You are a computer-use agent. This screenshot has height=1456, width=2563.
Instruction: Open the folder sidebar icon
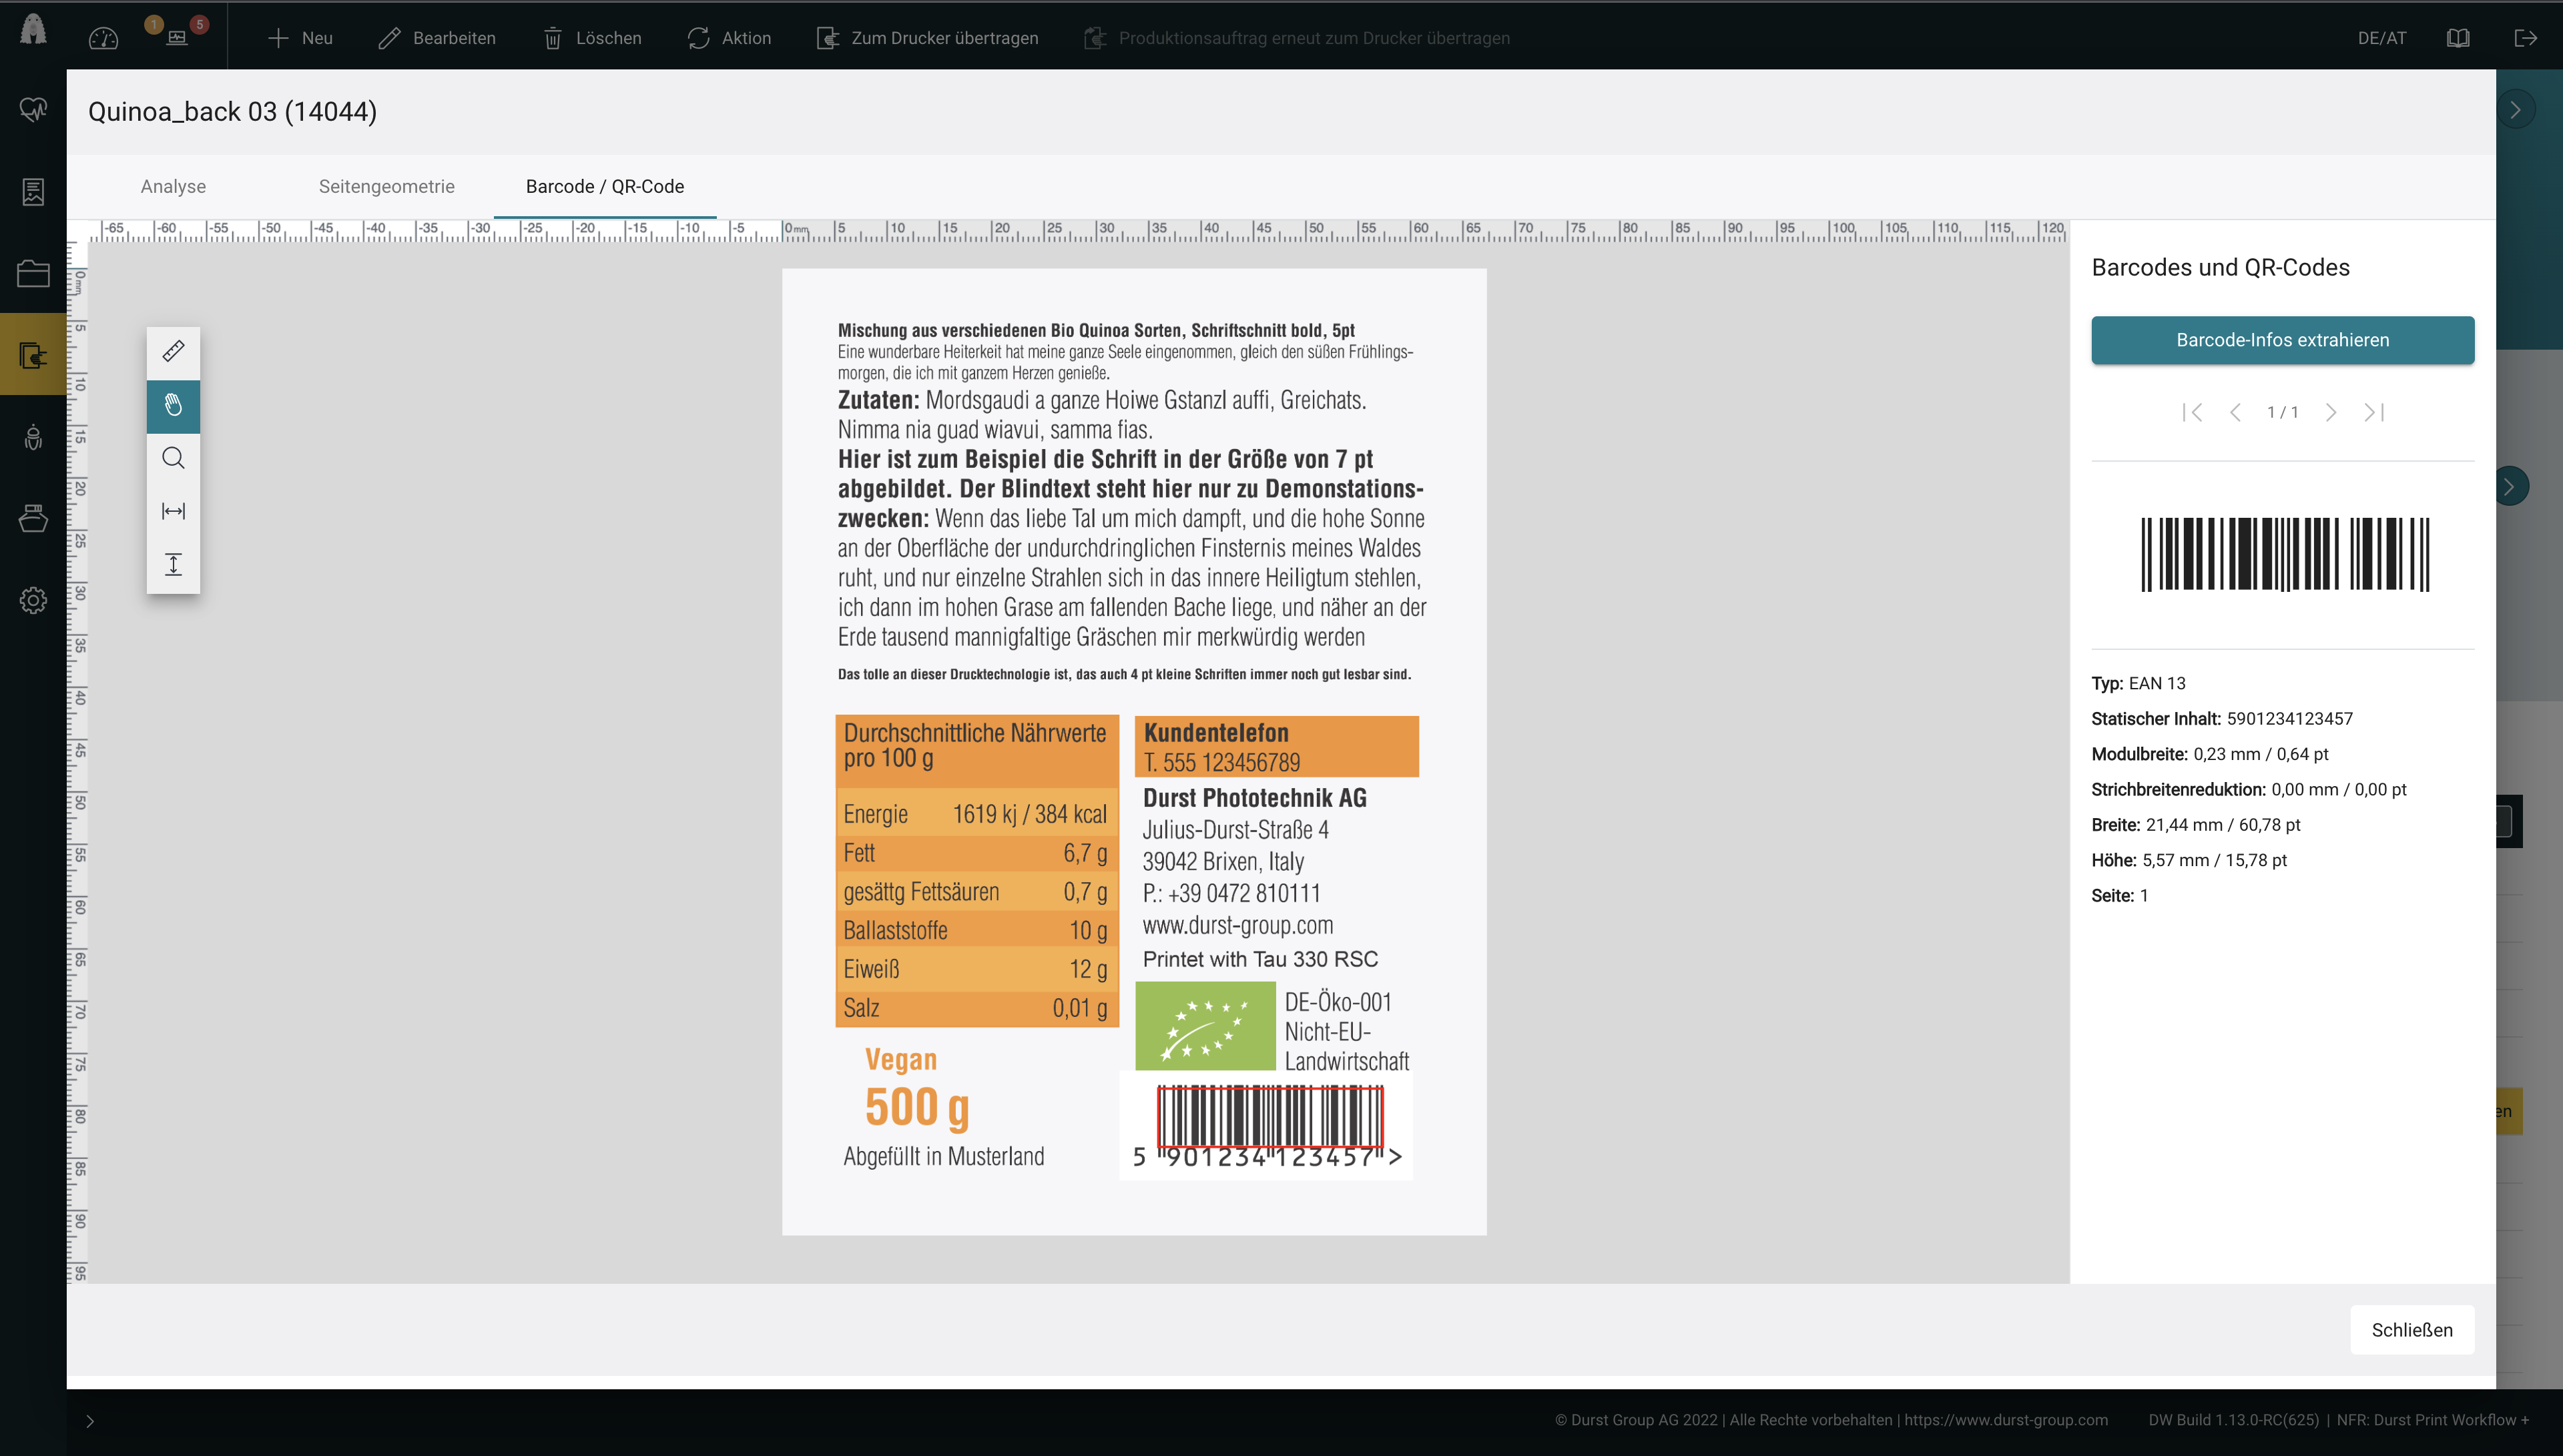33,273
